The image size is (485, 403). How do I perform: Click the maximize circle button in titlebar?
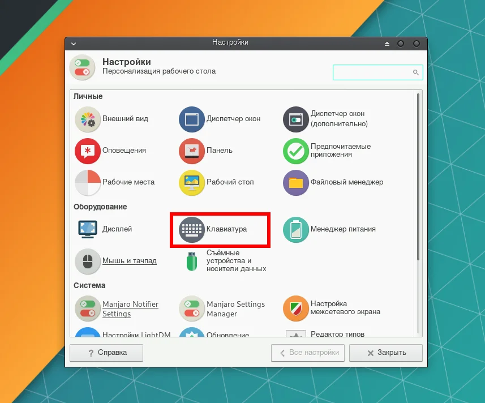tap(401, 44)
